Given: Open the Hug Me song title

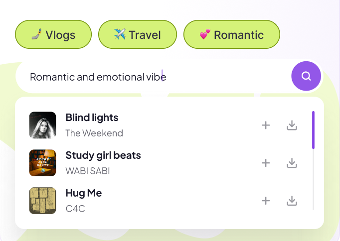Looking at the screenshot, I should tap(84, 193).
